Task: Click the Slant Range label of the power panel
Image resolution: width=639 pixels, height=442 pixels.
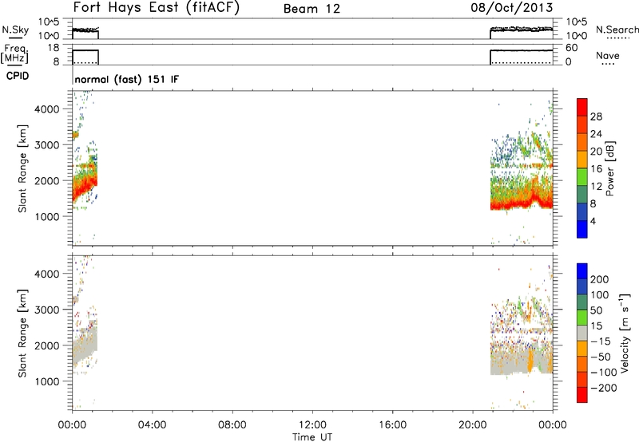Action: 22,168
